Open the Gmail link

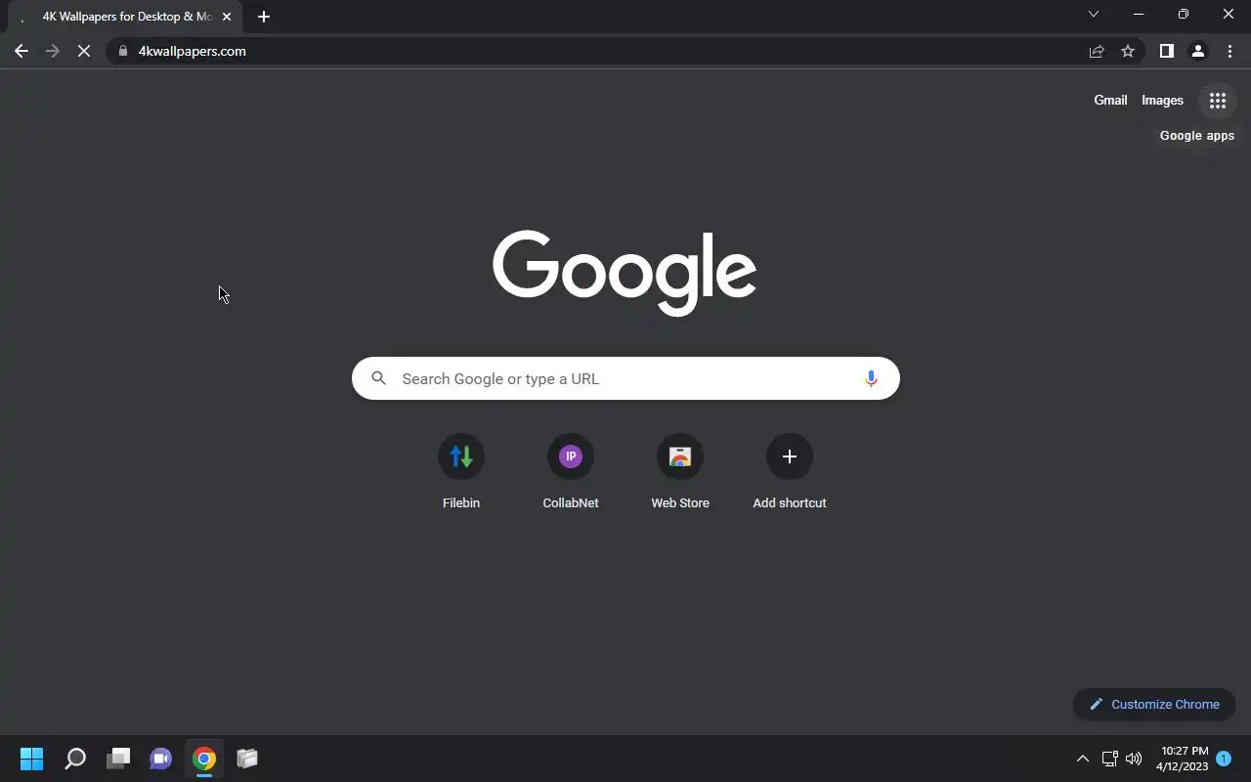1110,101
